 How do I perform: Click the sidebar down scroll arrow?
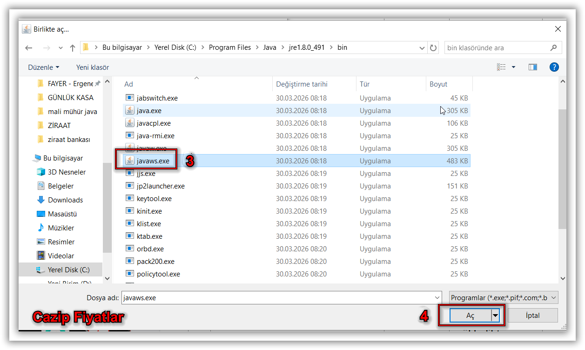107,278
